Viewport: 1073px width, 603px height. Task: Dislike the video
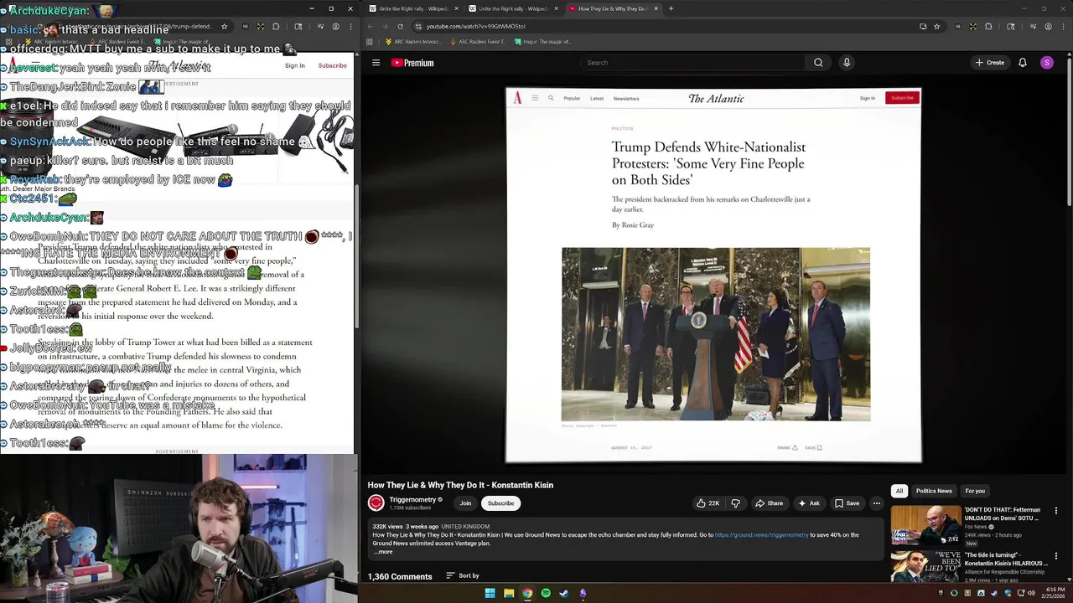tap(735, 503)
